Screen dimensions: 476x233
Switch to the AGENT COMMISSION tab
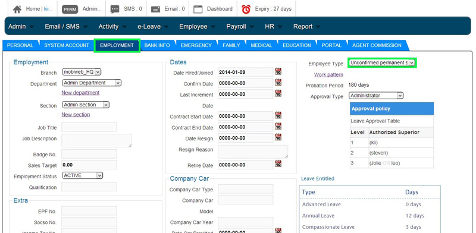[x=377, y=45]
